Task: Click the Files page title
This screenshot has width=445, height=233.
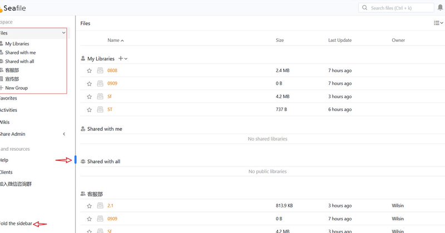Action: click(x=85, y=23)
